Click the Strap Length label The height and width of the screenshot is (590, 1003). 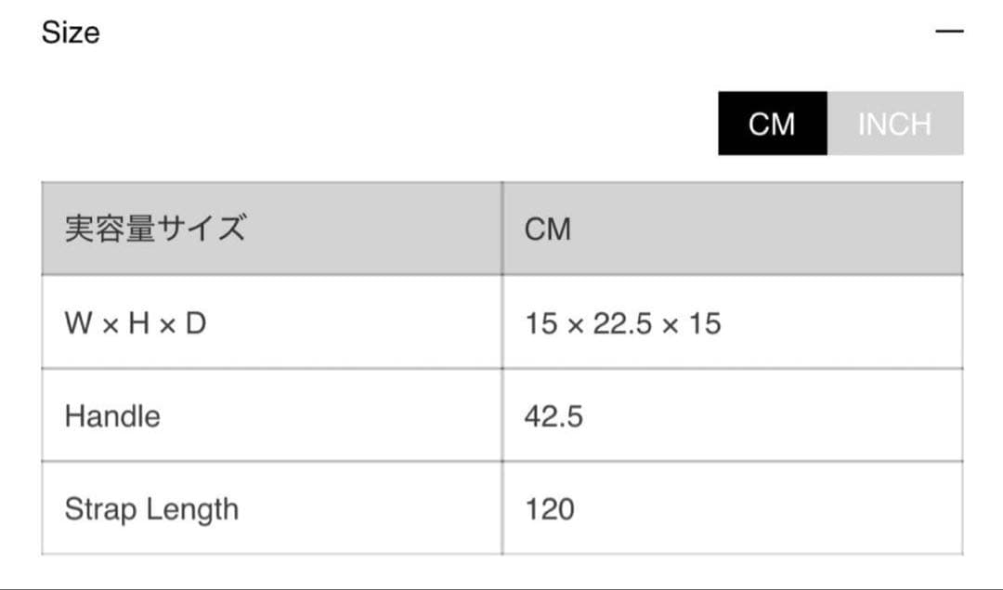click(151, 509)
